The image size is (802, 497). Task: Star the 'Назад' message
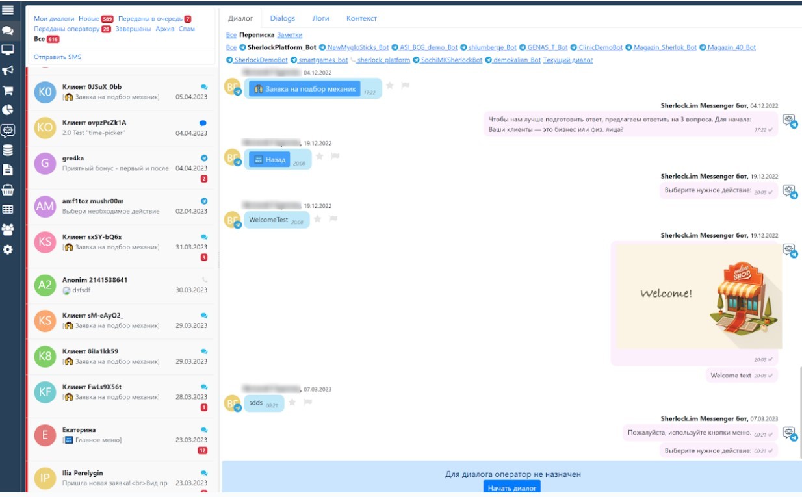pyautogui.click(x=319, y=157)
